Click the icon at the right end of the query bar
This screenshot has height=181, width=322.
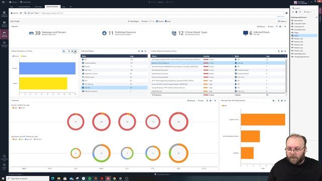[286, 13]
